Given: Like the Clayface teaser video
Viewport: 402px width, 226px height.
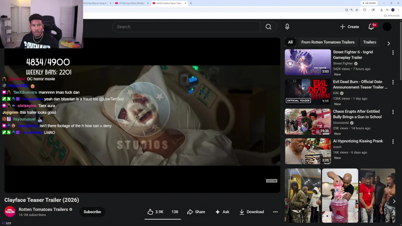Looking at the screenshot, I should pos(155,212).
